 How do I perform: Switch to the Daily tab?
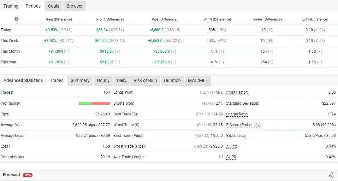point(122,80)
